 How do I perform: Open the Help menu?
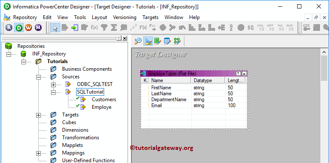194,17
